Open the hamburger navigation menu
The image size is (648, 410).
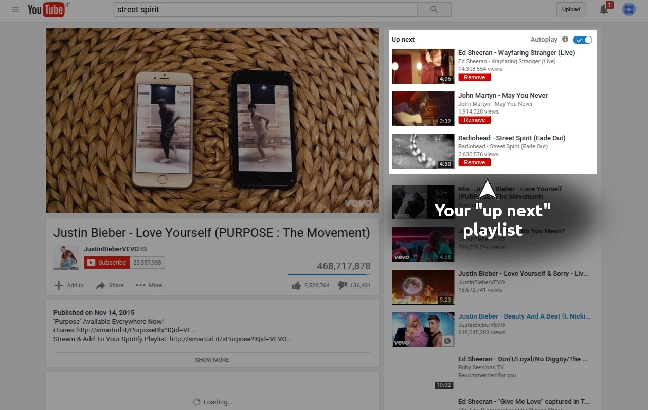tap(15, 9)
